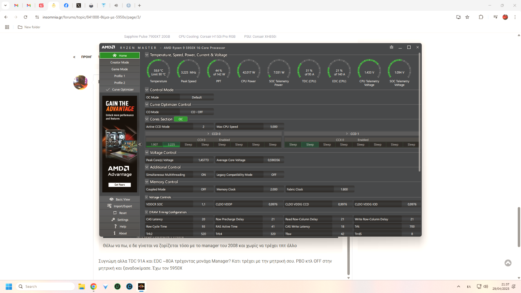Expand the CCD 0 chevron
Image resolution: width=521 pixels, height=293 pixels.
point(208,134)
